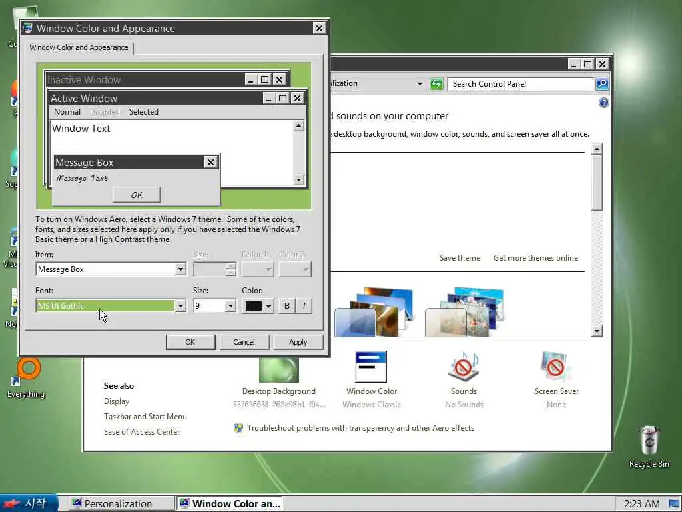This screenshot has height=512, width=682.
Task: Open Ease of Access Center link
Action: point(142,431)
